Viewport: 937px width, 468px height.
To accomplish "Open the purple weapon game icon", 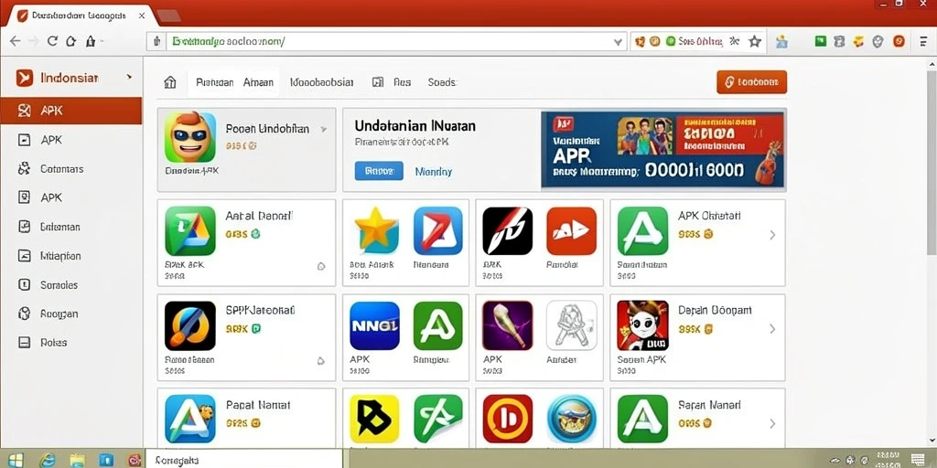I will [x=507, y=325].
